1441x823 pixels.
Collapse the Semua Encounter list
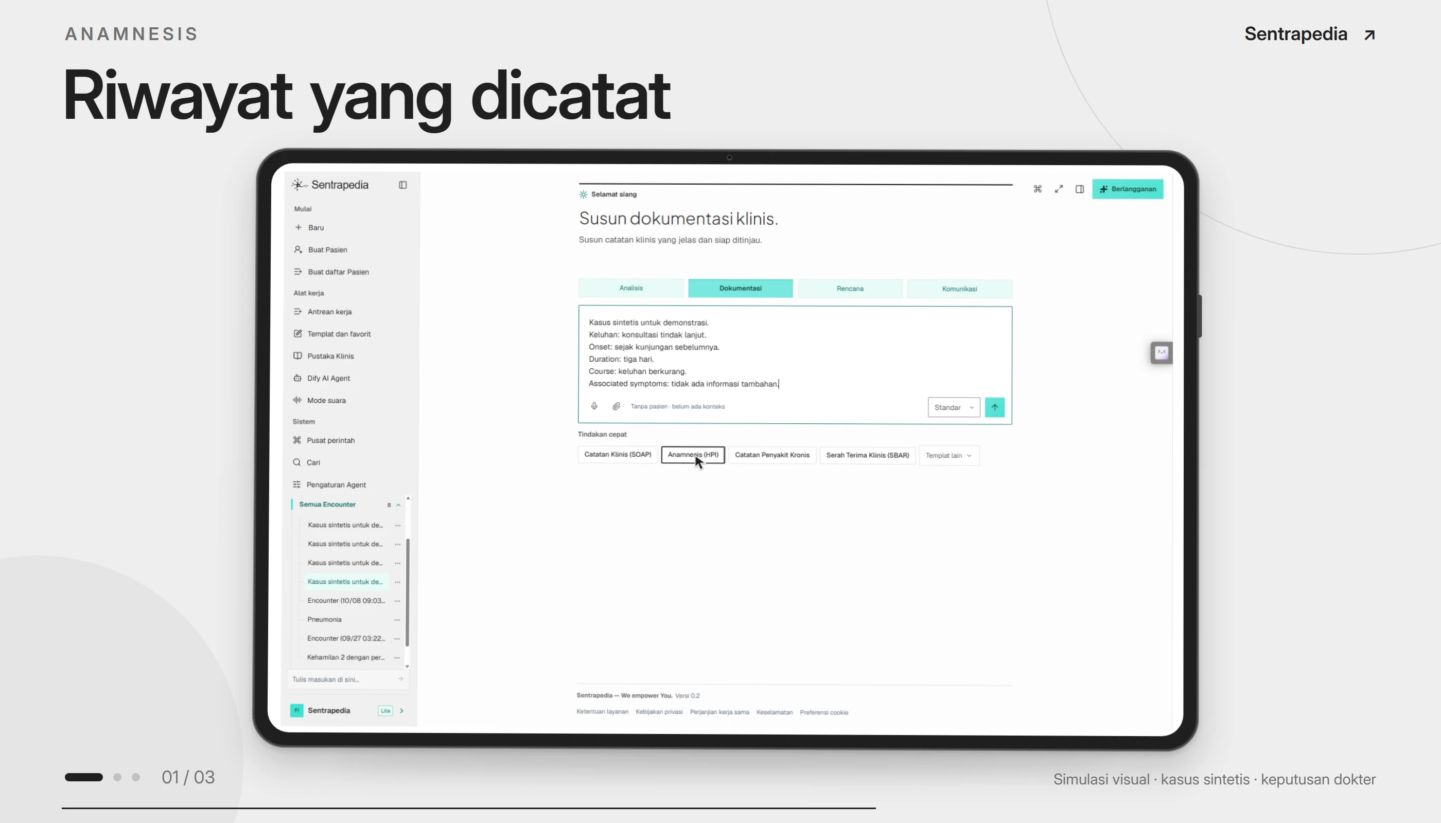398,505
